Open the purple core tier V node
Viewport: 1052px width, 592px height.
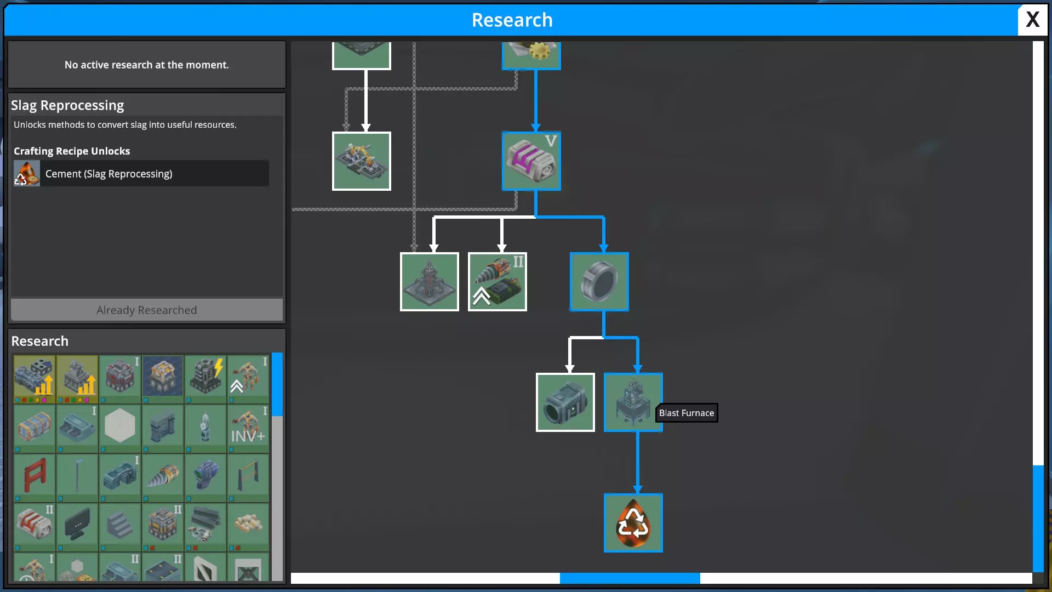531,161
